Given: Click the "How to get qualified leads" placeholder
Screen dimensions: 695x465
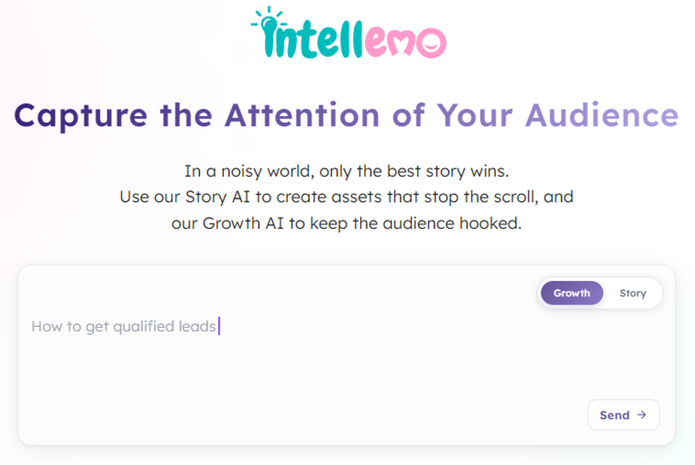Looking at the screenshot, I should coord(124,326).
